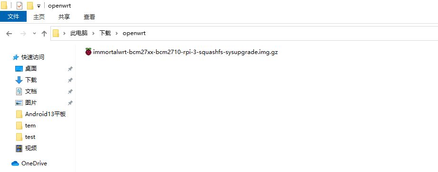Viewport: 438px width, 172px height.
Task: Click 下载 in the address breadcrumb
Action: coord(105,33)
